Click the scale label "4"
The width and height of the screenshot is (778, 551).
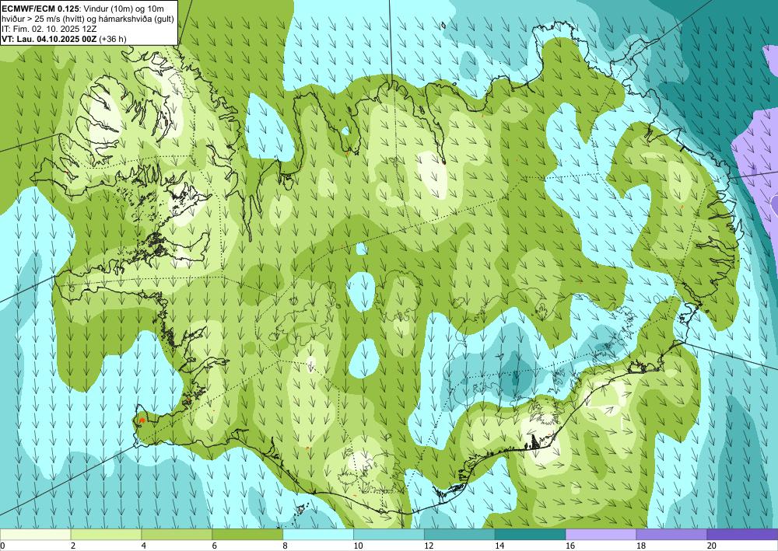click(143, 546)
